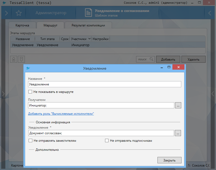Image resolution: width=216 pixels, height=170 pixels.
Task: Switch to the Карточка tab
Action: pyautogui.click(x=22, y=25)
